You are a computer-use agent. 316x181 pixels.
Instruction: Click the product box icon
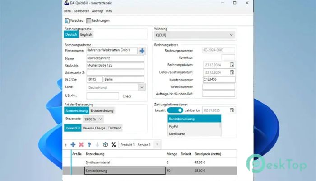tap(105, 144)
